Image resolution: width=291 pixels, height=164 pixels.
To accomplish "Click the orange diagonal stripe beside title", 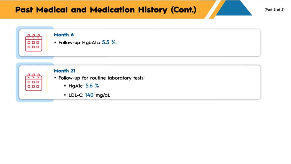I will pyautogui.click(x=217, y=9).
